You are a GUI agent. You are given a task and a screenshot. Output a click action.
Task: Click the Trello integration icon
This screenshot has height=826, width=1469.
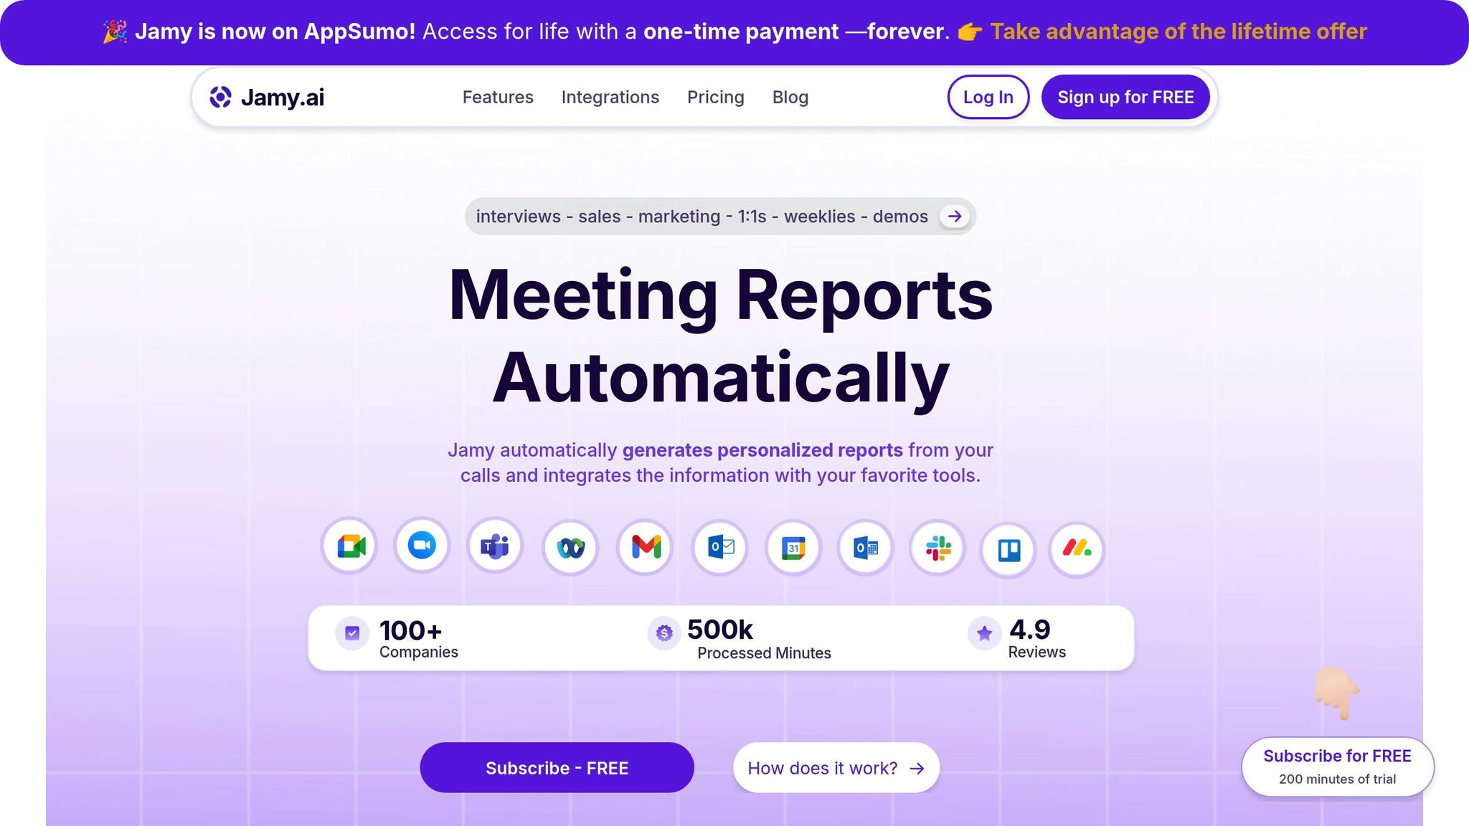(1009, 551)
